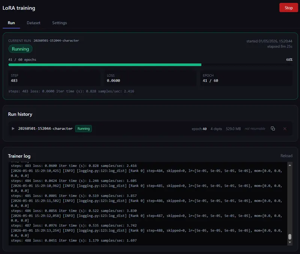Click the "41 / 60 epochs" label

click(22, 59)
